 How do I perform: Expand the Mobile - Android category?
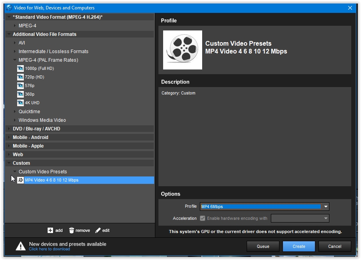[9, 137]
